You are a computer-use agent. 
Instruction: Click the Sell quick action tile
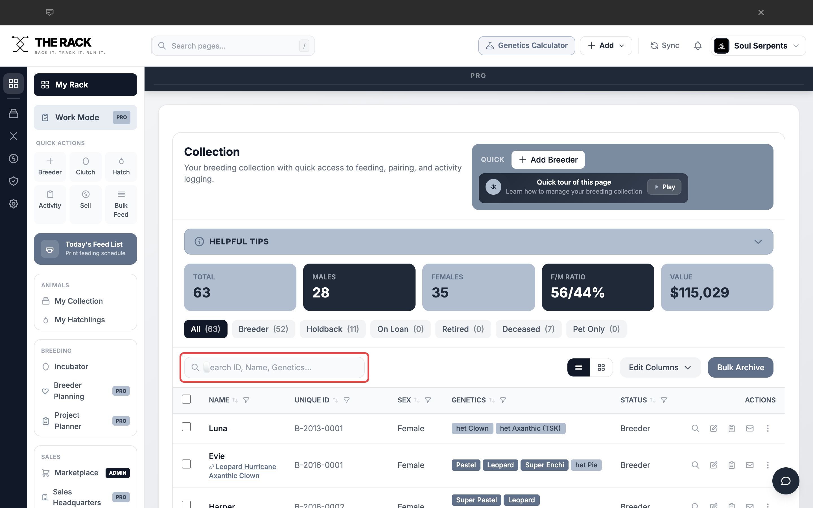coord(85,204)
